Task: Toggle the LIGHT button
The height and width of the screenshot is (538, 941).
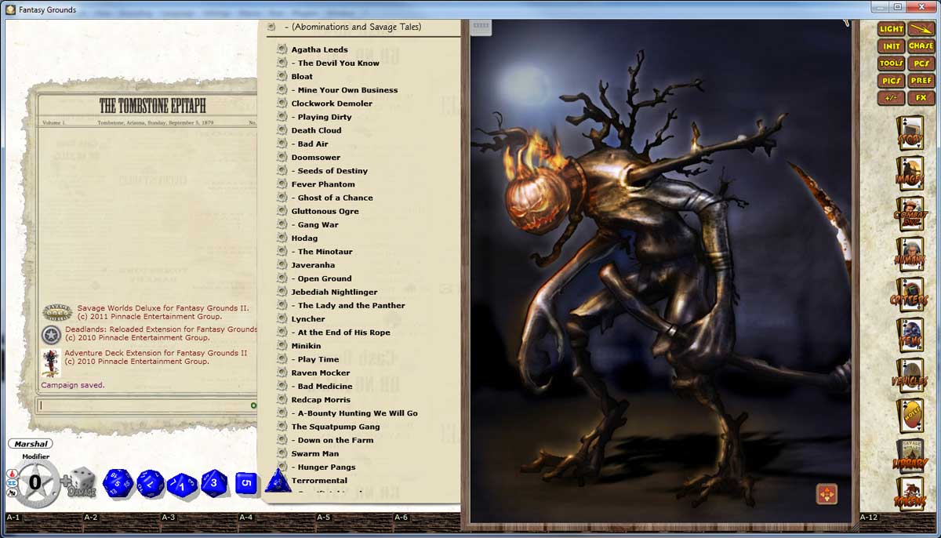Action: (x=889, y=28)
